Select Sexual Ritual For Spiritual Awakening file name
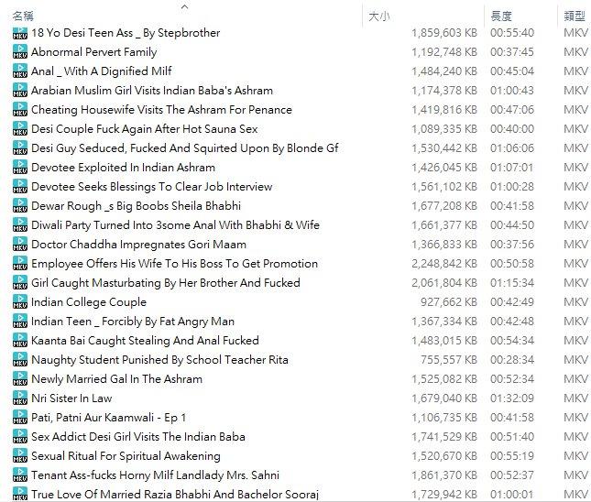 point(126,455)
